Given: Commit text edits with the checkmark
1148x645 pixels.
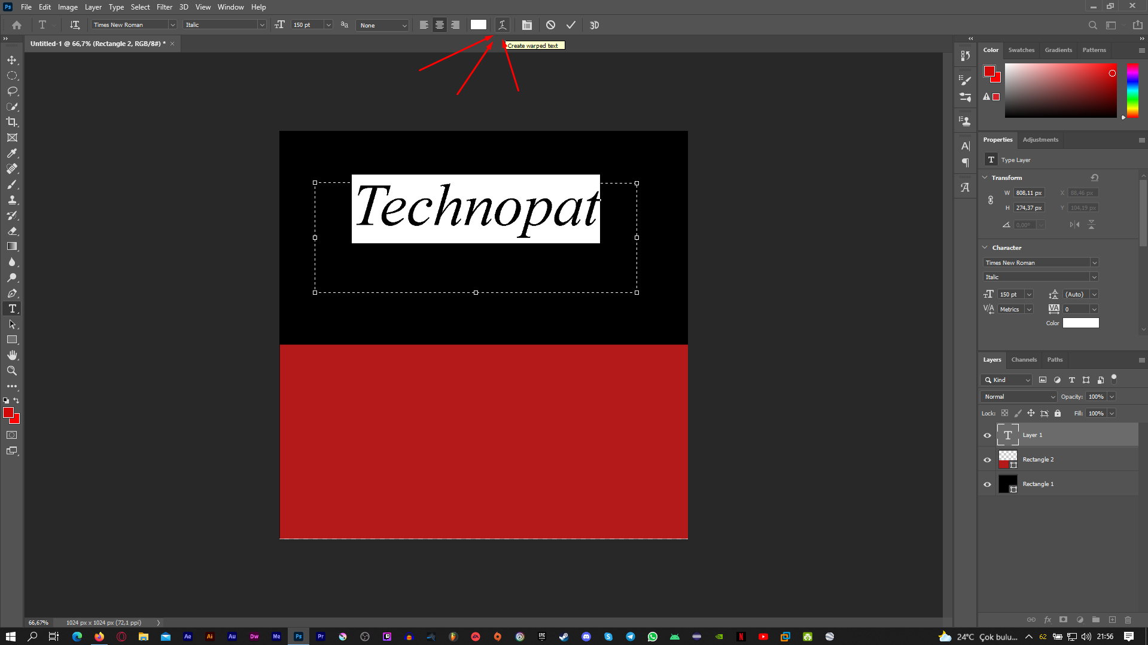Looking at the screenshot, I should pyautogui.click(x=571, y=25).
